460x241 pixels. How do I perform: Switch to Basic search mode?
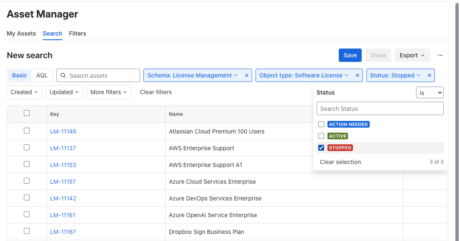19,75
